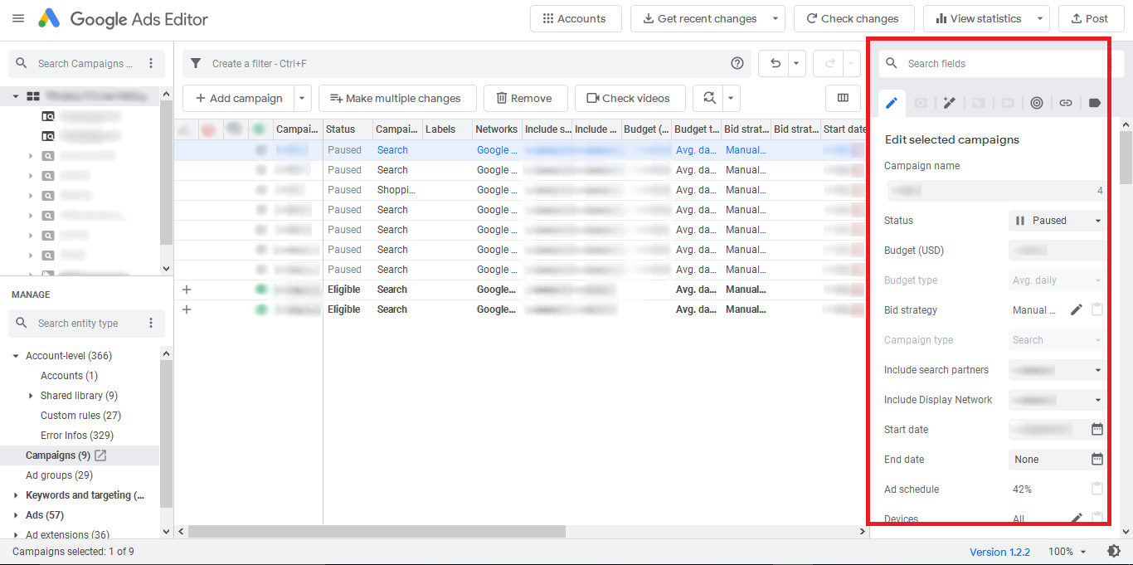Expand the Keywords and targeting node
This screenshot has height=565, width=1133.
[16, 495]
